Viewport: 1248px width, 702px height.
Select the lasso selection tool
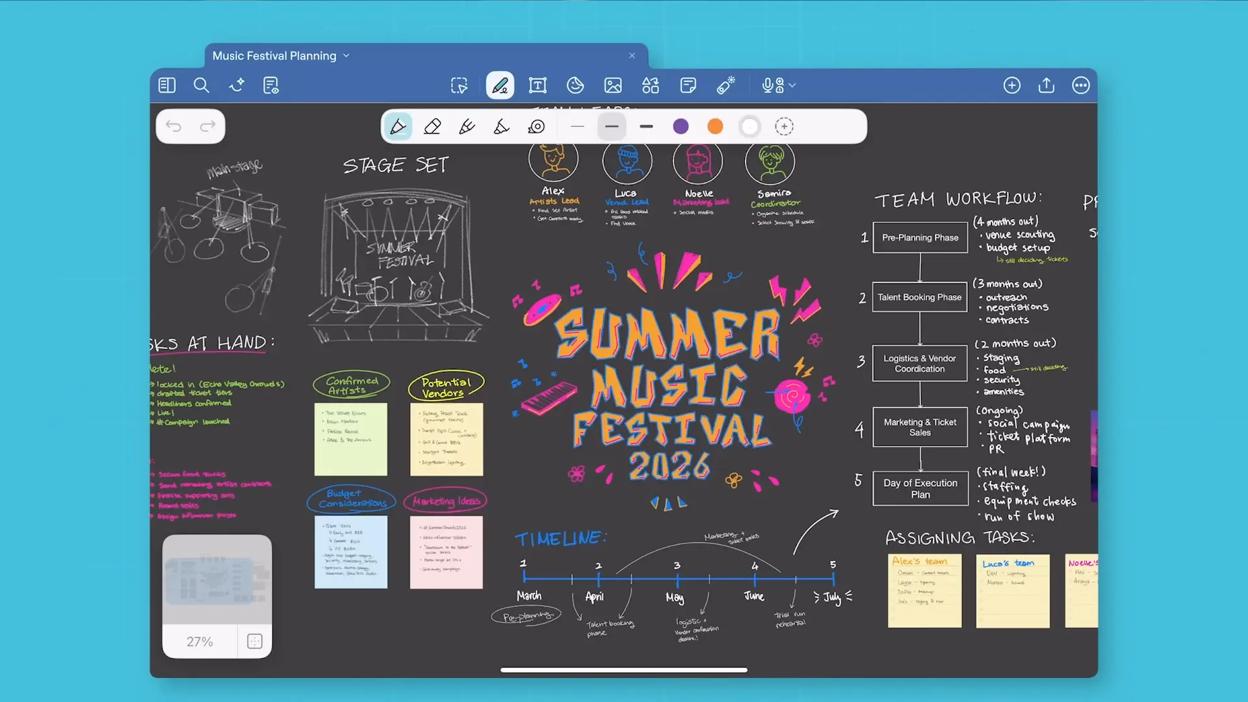pyautogui.click(x=460, y=85)
